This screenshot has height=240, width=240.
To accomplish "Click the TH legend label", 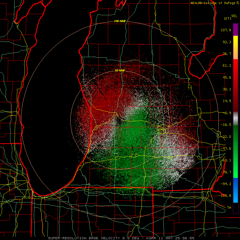I will 229,207.
